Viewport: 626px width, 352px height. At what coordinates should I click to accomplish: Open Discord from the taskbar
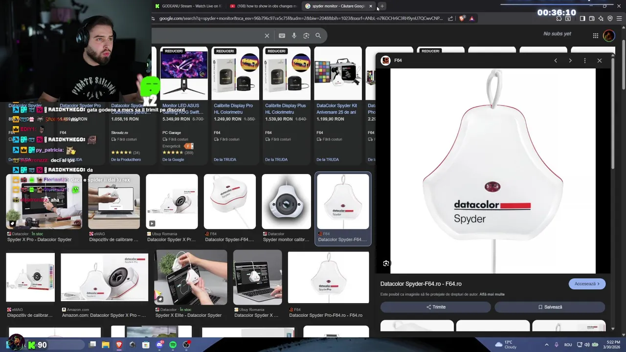click(159, 345)
